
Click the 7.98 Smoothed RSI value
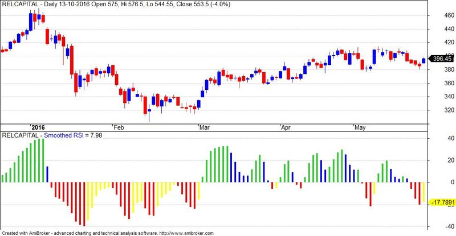click(x=96, y=135)
